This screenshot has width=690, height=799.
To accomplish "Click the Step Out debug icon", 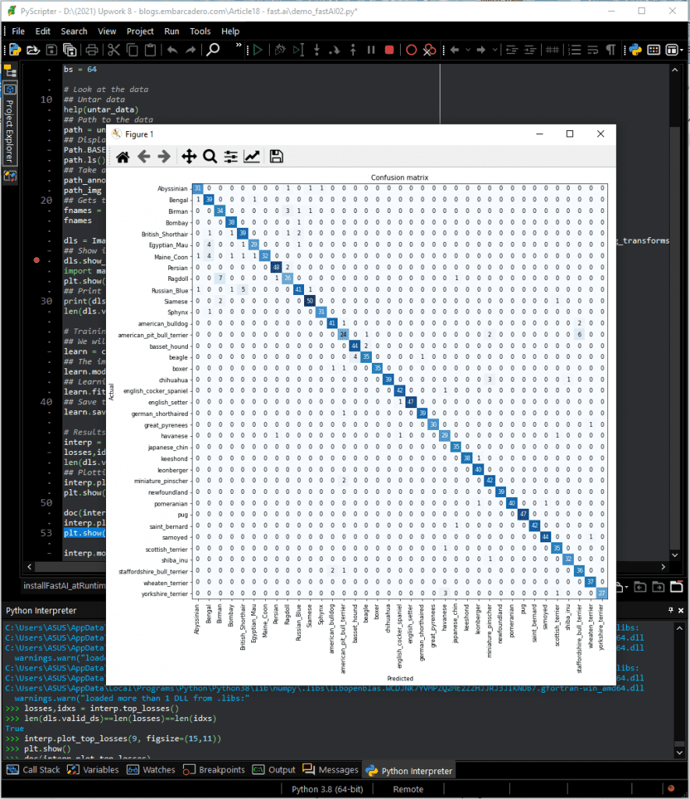I will pos(353,50).
